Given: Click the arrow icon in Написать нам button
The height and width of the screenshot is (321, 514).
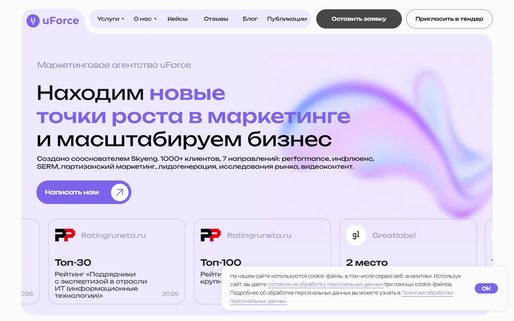Looking at the screenshot, I should pyautogui.click(x=120, y=192).
